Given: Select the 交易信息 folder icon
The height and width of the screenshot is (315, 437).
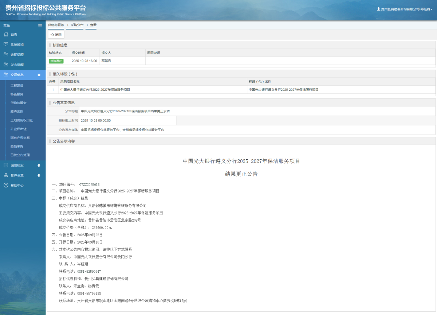Looking at the screenshot, I should coord(5,74).
